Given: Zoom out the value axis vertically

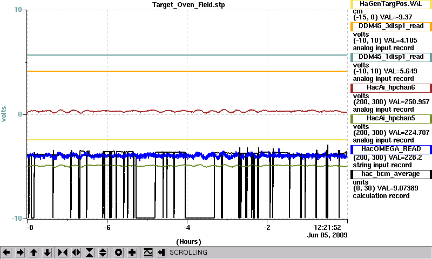Looking at the screenshot, I should 103,253.
